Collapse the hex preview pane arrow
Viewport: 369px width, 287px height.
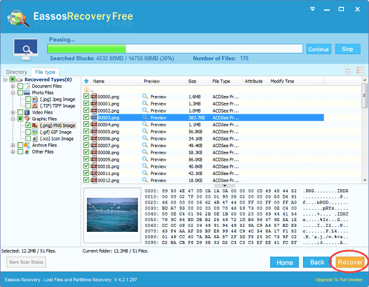224,186
